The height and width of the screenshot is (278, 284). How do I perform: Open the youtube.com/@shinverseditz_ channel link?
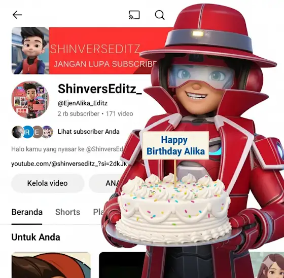(69, 164)
